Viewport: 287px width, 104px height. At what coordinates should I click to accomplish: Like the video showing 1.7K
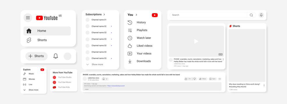click(x=188, y=79)
